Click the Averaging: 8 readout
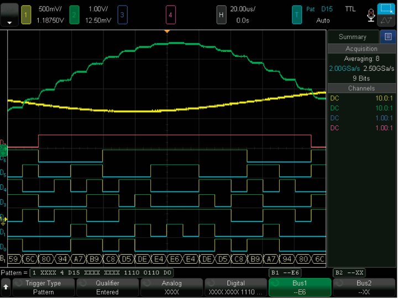The image size is (398, 299). coord(362,58)
